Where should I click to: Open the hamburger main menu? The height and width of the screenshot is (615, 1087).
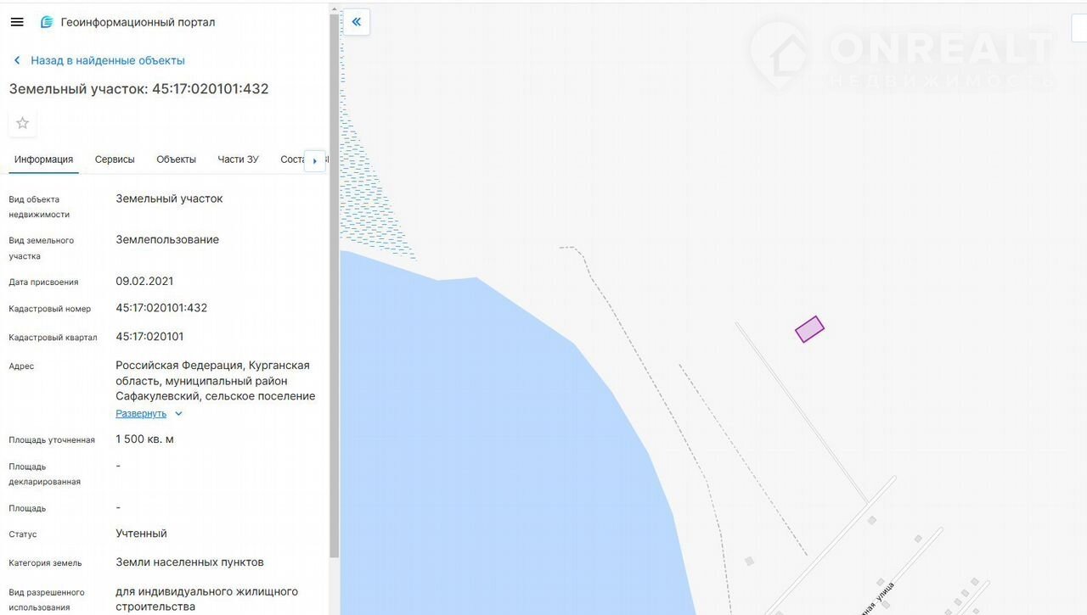pyautogui.click(x=17, y=22)
